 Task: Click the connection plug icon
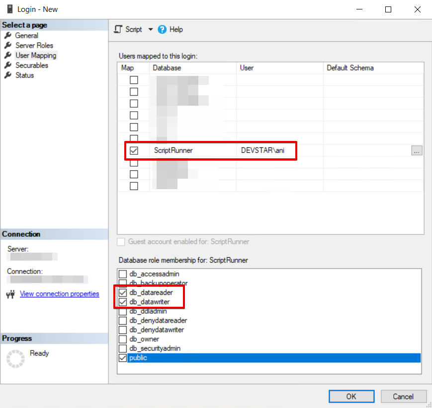point(10,294)
